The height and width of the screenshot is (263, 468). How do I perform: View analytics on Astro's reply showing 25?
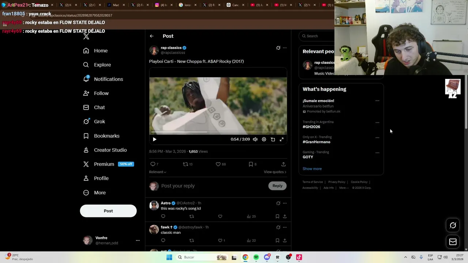(x=251, y=216)
